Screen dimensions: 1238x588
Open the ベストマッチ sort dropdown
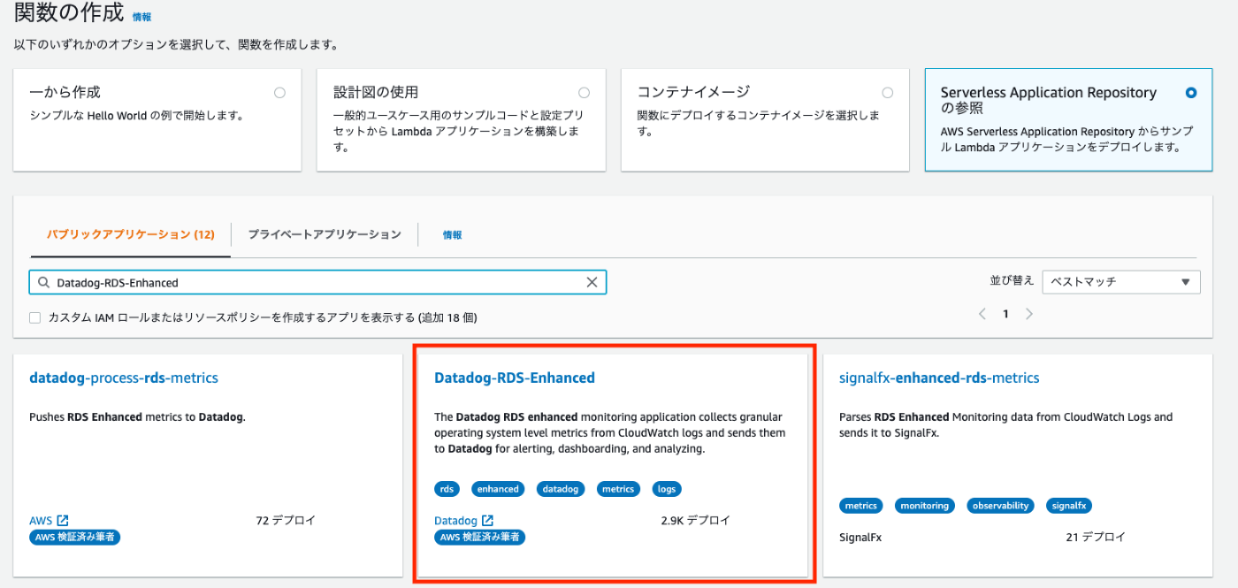[x=1120, y=281]
